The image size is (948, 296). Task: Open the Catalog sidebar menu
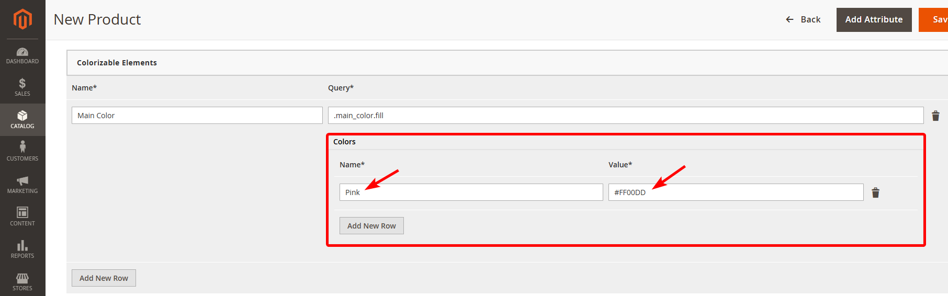coord(22,120)
